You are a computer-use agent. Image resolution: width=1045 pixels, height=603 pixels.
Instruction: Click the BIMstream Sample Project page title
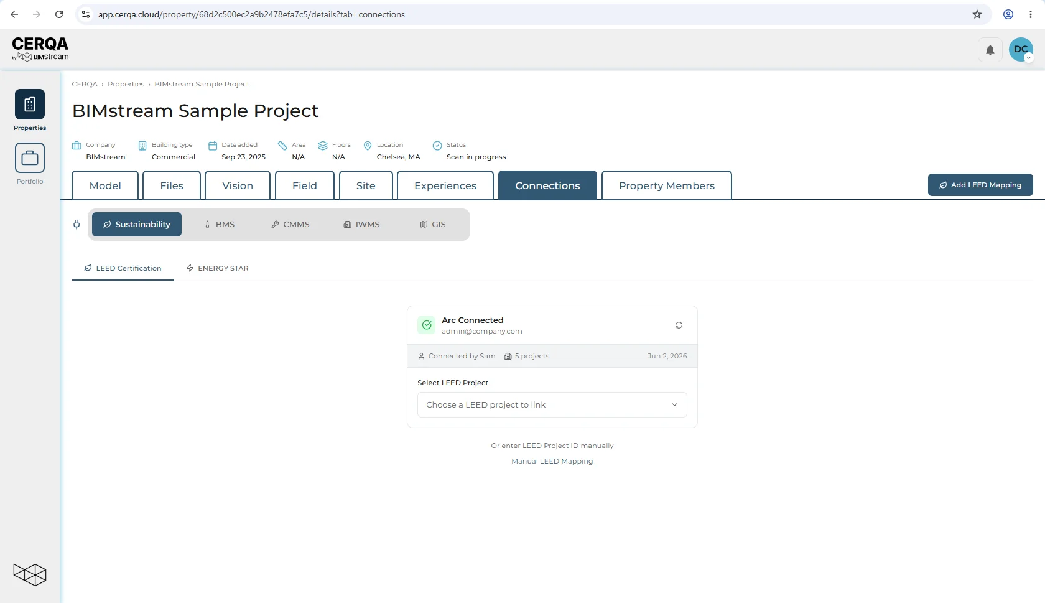[x=195, y=111]
